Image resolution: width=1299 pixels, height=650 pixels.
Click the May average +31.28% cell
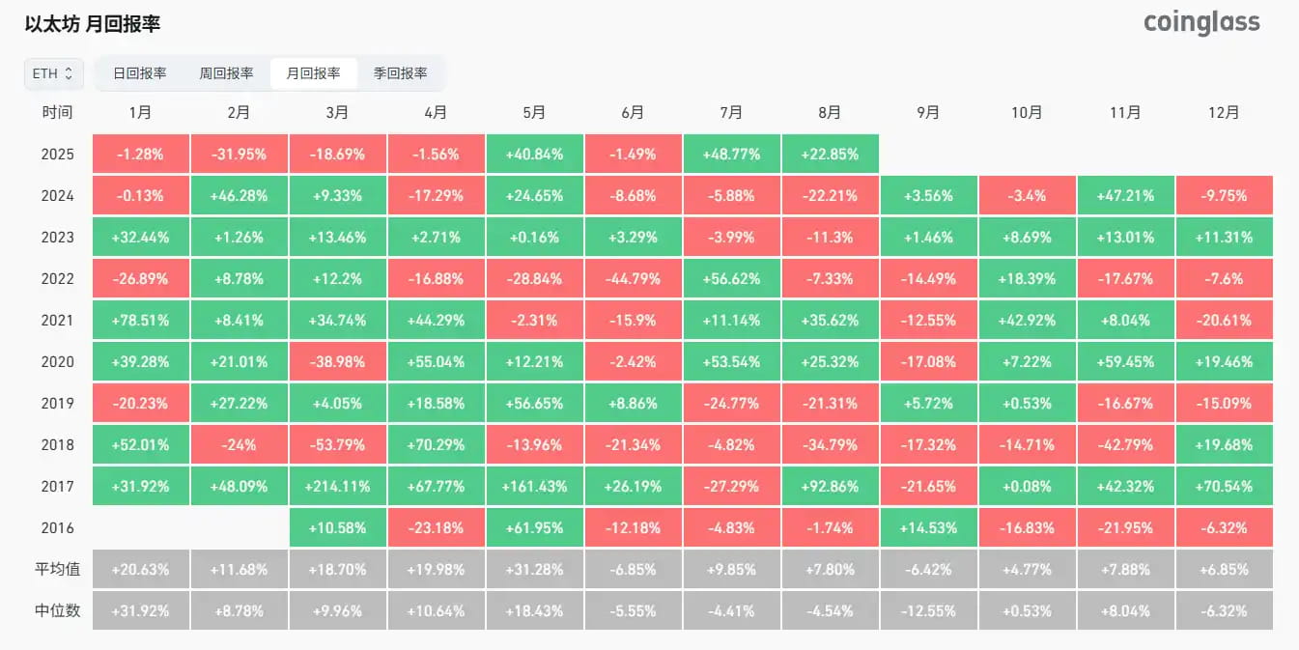[x=534, y=570]
